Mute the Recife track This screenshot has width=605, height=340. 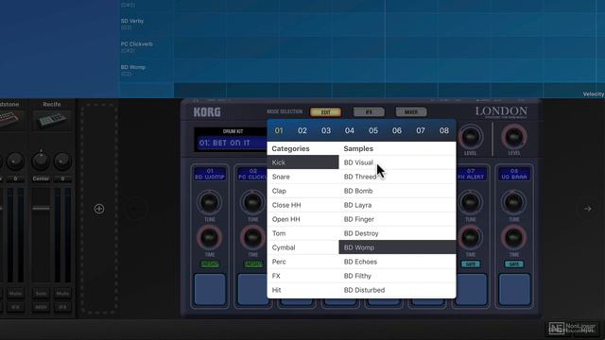click(x=62, y=294)
